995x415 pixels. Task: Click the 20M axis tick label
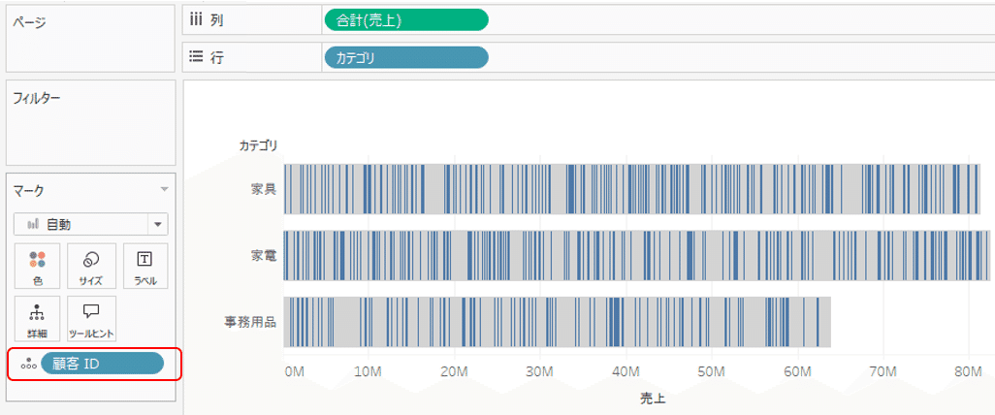click(x=455, y=371)
